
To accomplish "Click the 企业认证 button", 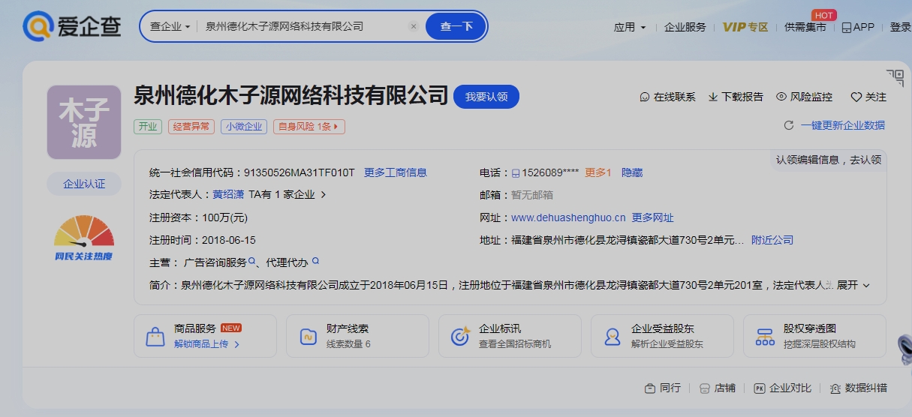I will tap(84, 184).
